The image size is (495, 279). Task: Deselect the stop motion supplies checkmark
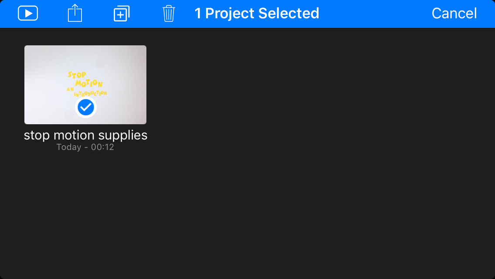click(85, 107)
